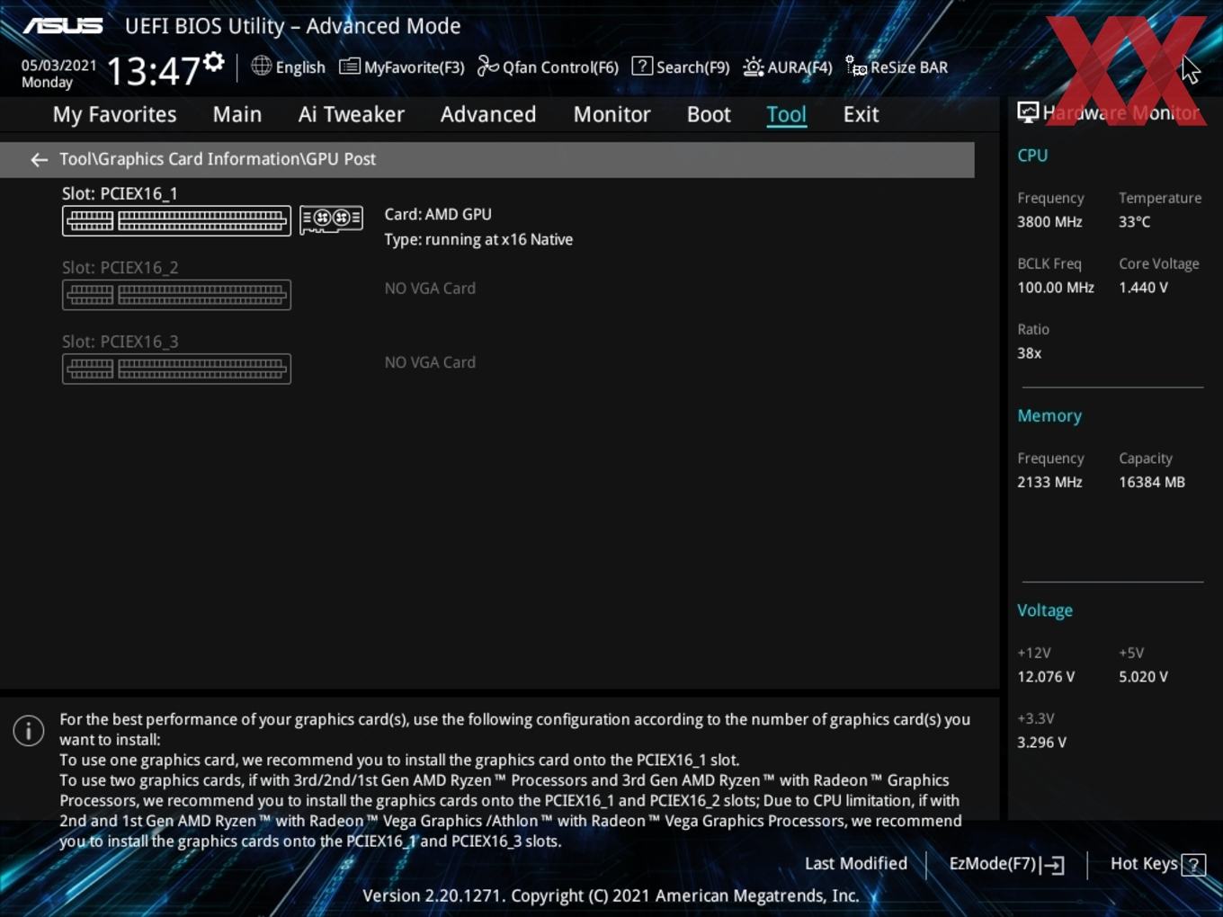Click the PCIEX16_3 slot diagram
The width and height of the screenshot is (1223, 917).
click(x=176, y=369)
